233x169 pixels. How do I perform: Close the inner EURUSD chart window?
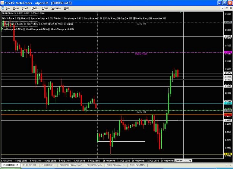[x=231, y=8]
